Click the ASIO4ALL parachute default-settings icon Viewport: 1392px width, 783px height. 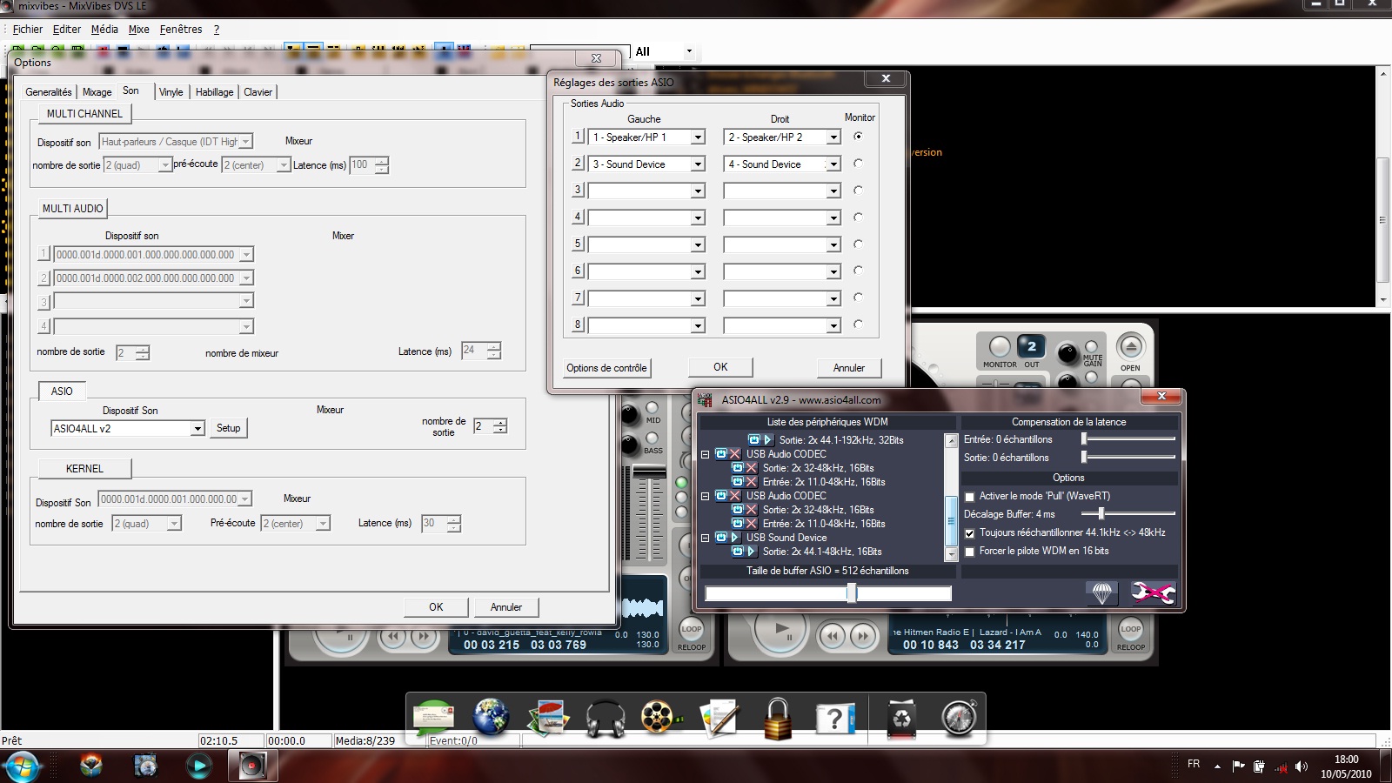coord(1101,593)
